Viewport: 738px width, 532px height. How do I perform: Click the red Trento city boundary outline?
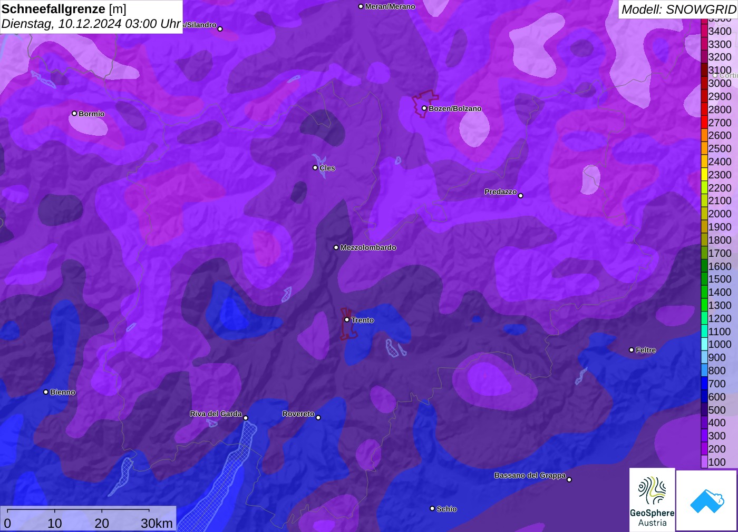348,324
